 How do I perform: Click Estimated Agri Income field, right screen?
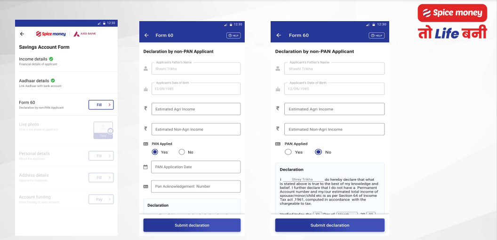point(334,109)
